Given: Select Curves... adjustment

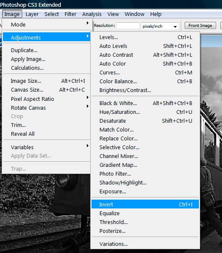Looking at the screenshot, I should tap(145, 73).
